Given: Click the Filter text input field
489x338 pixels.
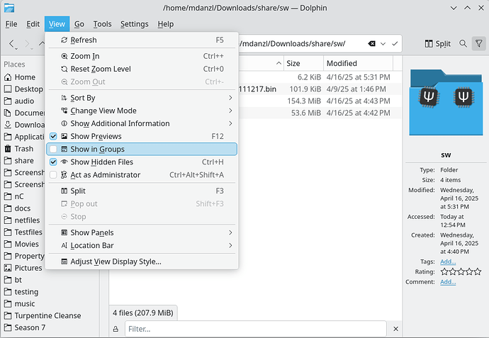Looking at the screenshot, I should click(255, 329).
